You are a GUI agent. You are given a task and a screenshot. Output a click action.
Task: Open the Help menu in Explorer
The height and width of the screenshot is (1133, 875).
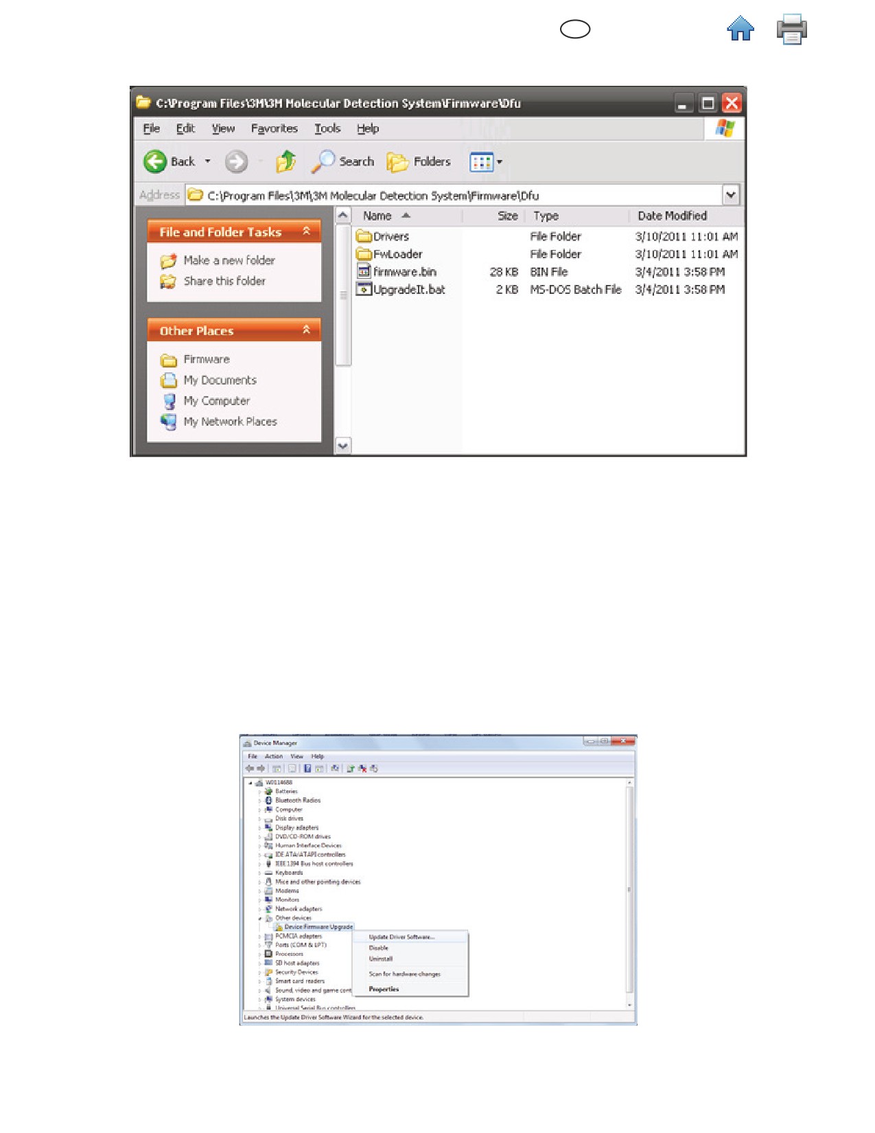coord(368,128)
